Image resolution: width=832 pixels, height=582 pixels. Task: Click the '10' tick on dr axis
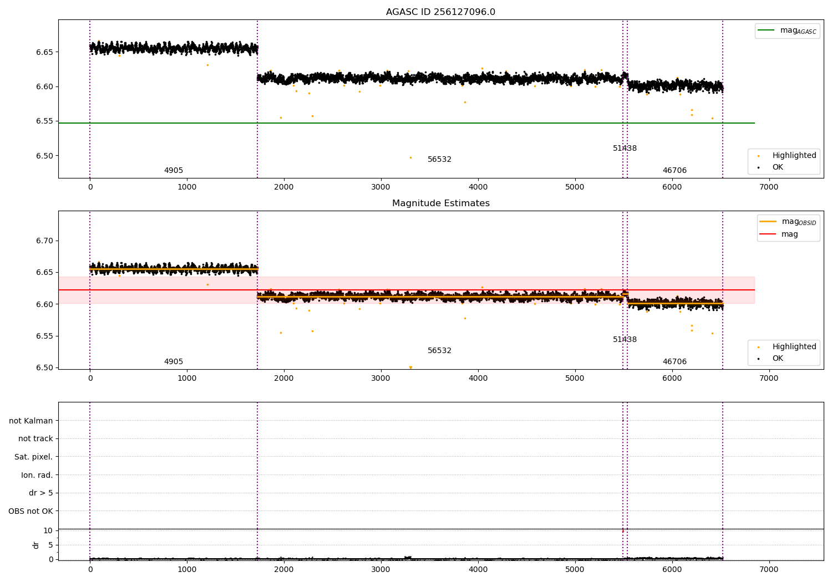coord(48,531)
